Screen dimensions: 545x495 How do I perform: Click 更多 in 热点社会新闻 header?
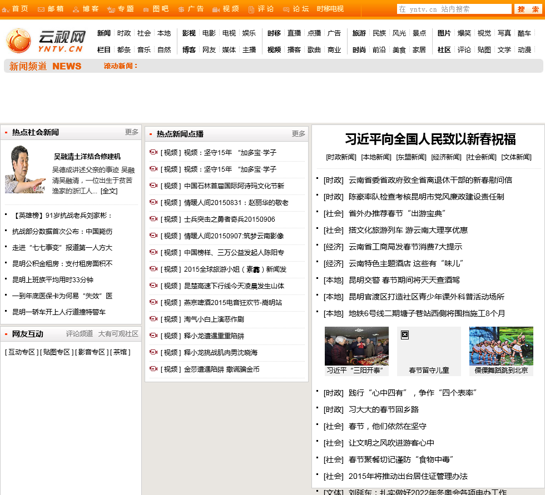click(132, 132)
